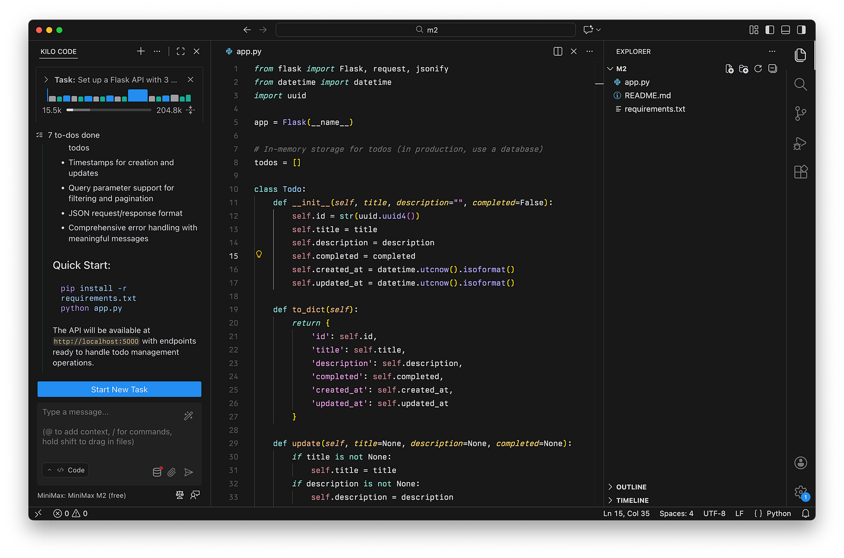Click the lightbulb code action icon
Screen dimensions: 844x558
click(259, 254)
